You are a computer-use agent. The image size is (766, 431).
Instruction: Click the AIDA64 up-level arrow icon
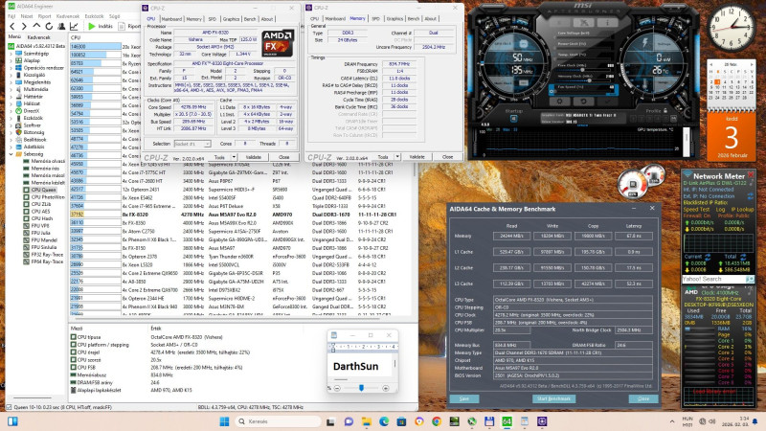click(36, 27)
